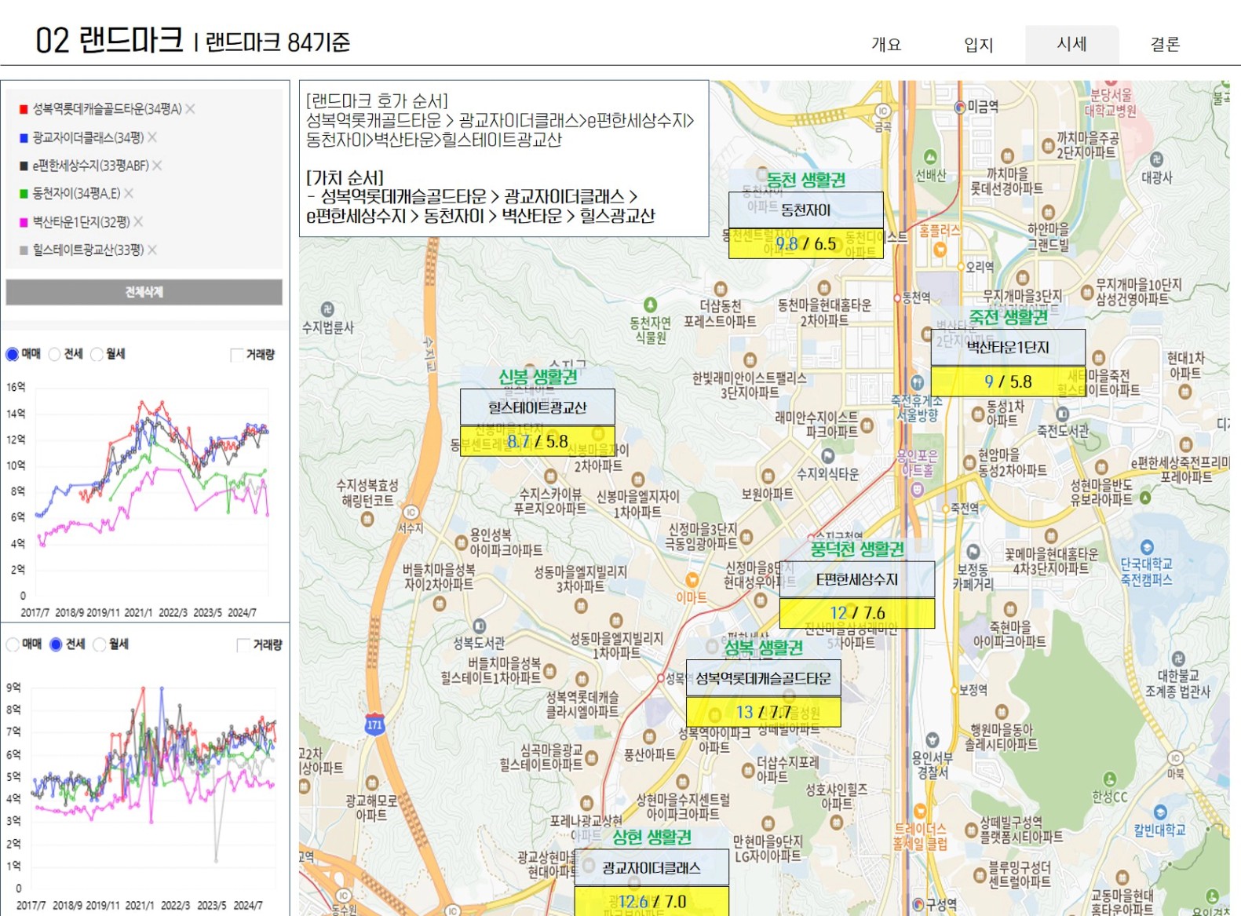Click the 칼빈대학교 marker icon

1160,812
